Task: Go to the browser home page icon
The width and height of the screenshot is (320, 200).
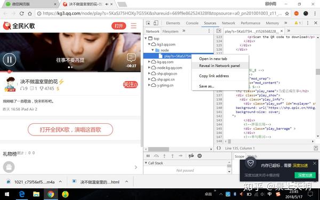Action: tap(30, 13)
